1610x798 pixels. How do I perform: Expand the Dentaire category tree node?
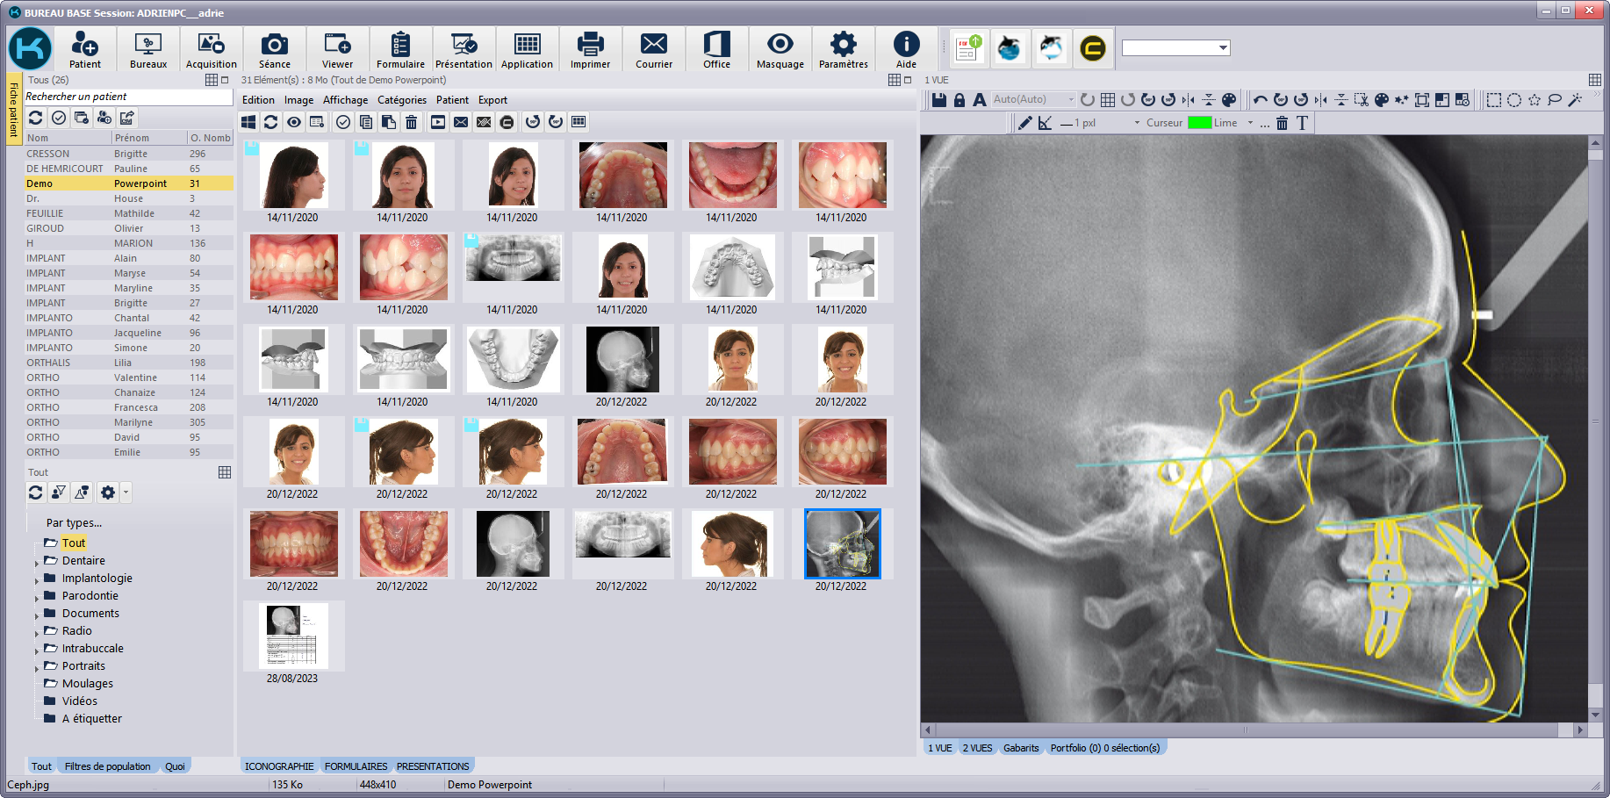37,562
